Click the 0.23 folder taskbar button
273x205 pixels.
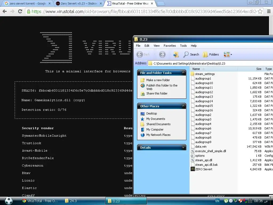126,201
